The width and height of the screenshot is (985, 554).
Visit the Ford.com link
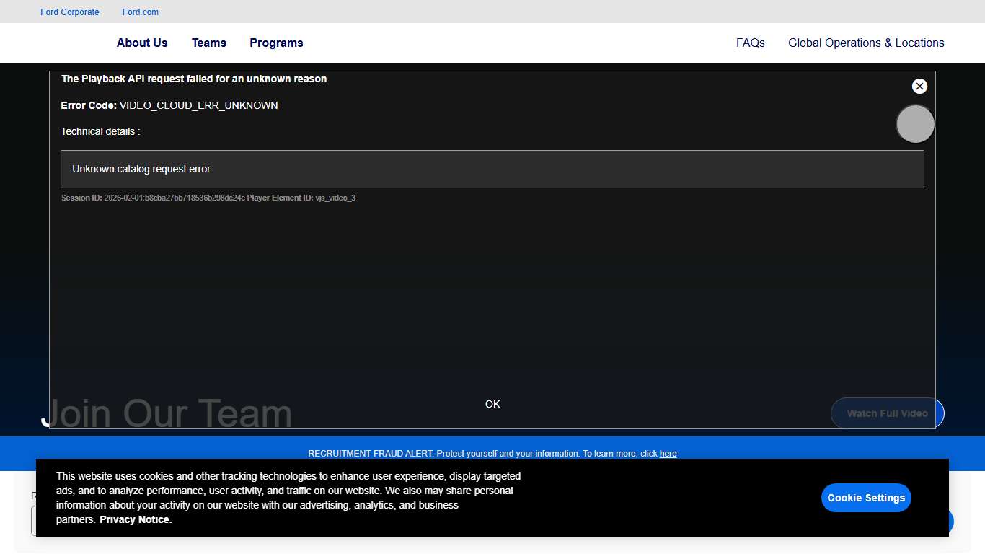point(141,12)
